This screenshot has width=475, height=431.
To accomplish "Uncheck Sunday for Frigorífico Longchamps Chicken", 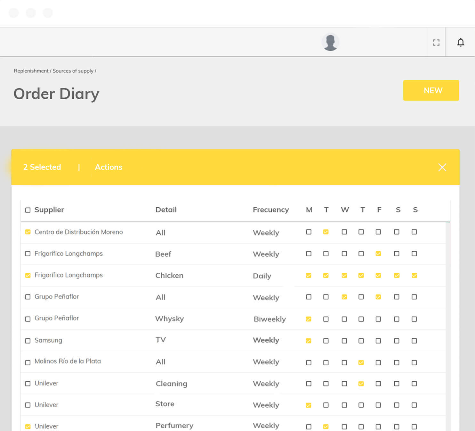I will tap(414, 275).
